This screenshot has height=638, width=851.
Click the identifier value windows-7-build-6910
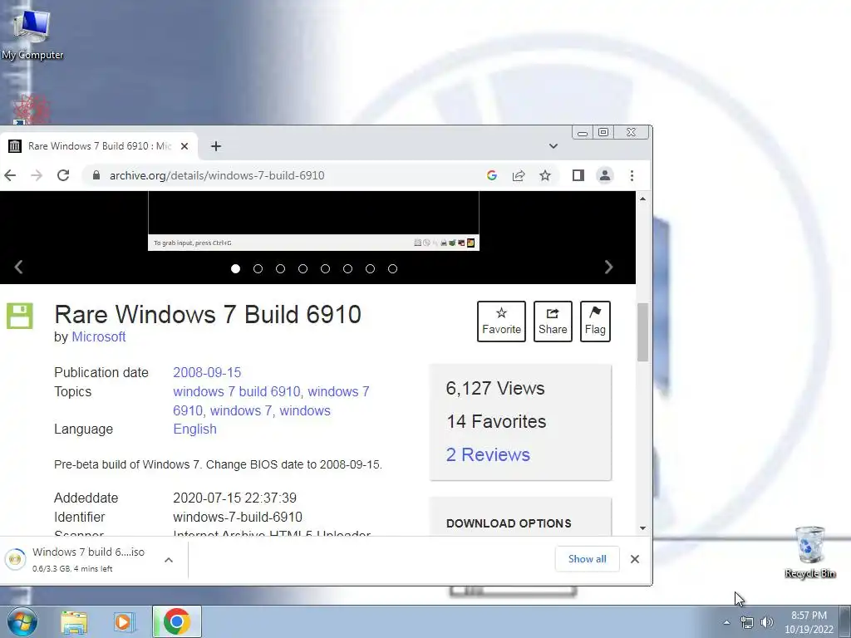[x=238, y=517]
